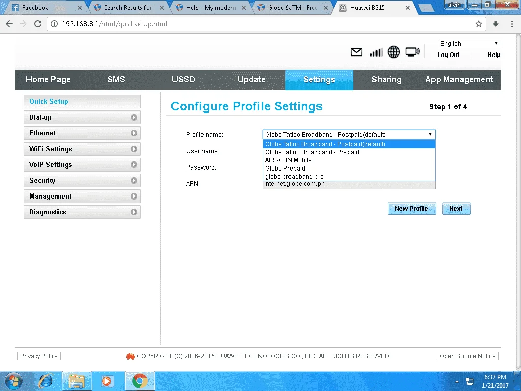Reload the page with refresh icon

tap(38, 24)
